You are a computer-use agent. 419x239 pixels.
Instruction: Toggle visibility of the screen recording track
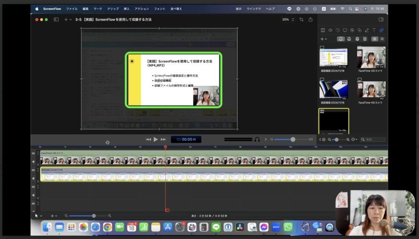tap(34, 170)
